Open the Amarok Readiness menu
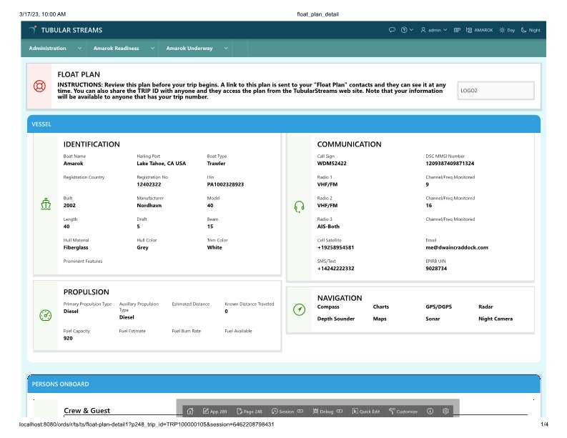 click(x=122, y=49)
